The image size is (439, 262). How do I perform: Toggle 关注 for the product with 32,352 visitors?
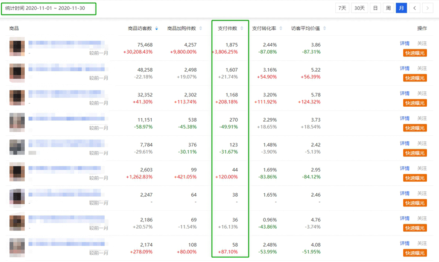click(422, 93)
